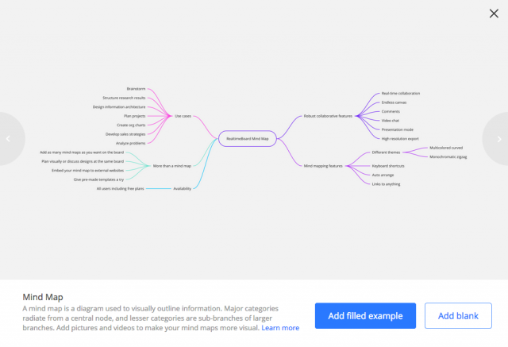This screenshot has width=508, height=347.
Task: Click the Add blank button
Action: [x=458, y=315]
